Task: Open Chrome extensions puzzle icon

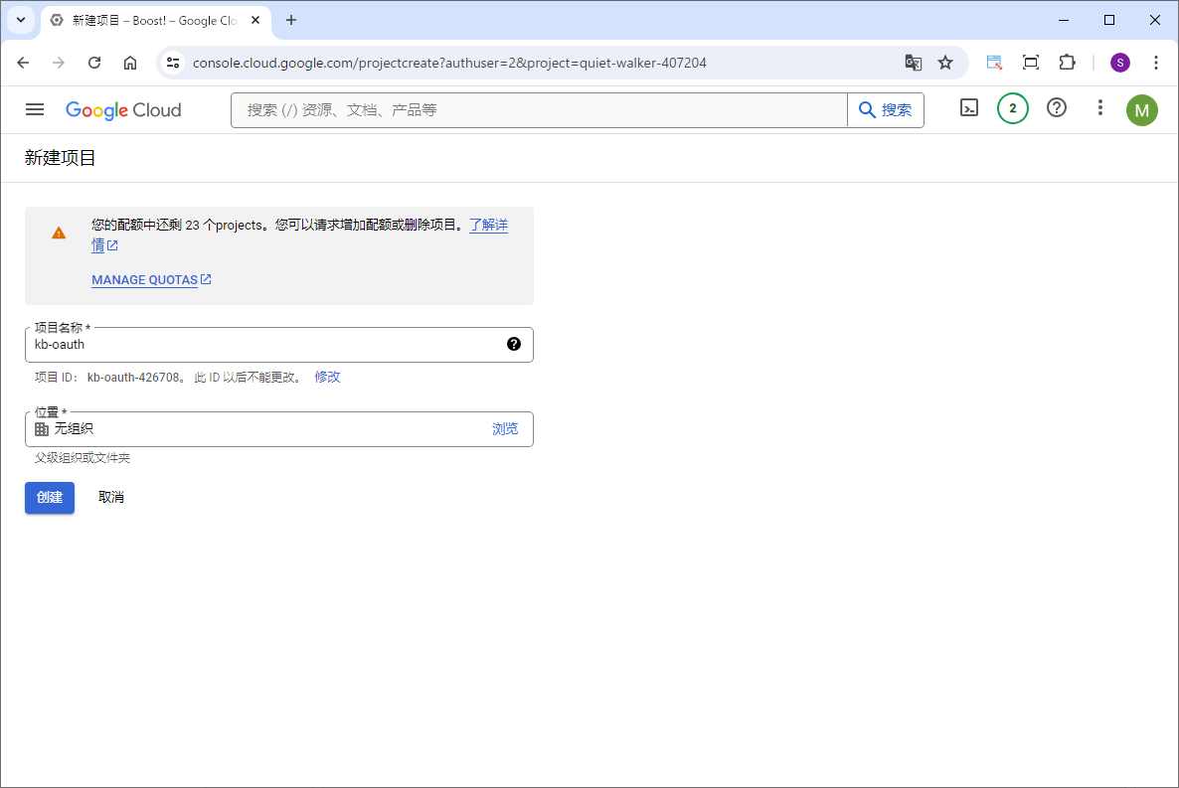Action: [1067, 63]
